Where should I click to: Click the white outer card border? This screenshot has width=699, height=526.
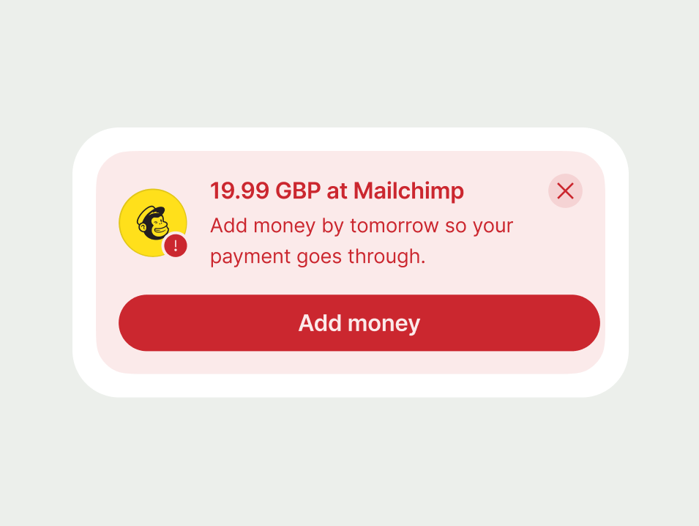(x=351, y=139)
